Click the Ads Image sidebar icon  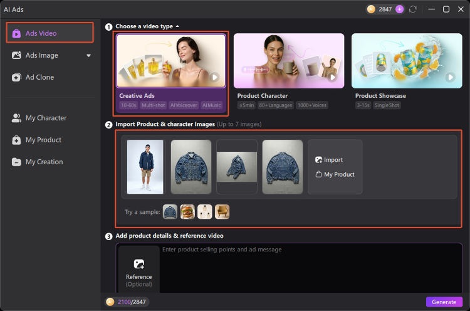pos(16,55)
